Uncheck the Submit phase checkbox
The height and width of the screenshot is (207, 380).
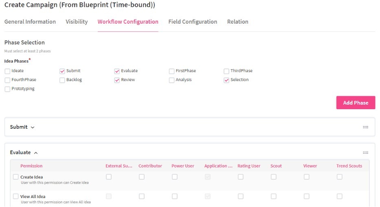(x=62, y=71)
